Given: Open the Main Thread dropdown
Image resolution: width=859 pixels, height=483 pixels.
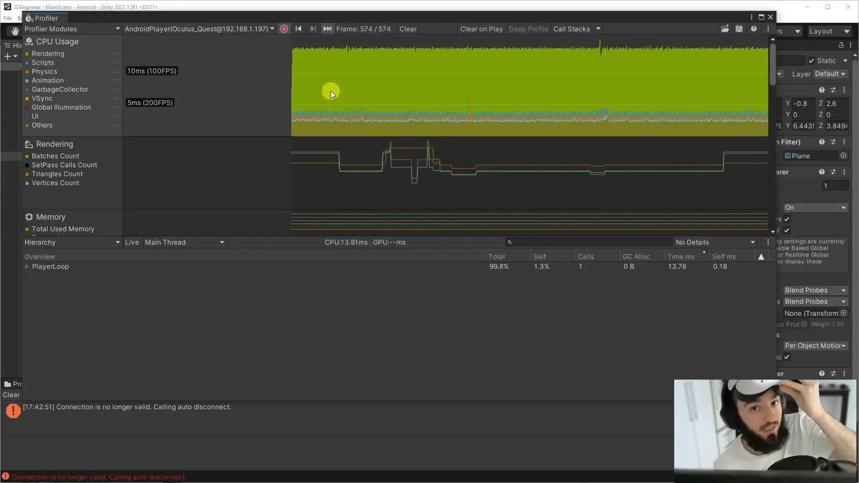Looking at the screenshot, I should click(184, 242).
